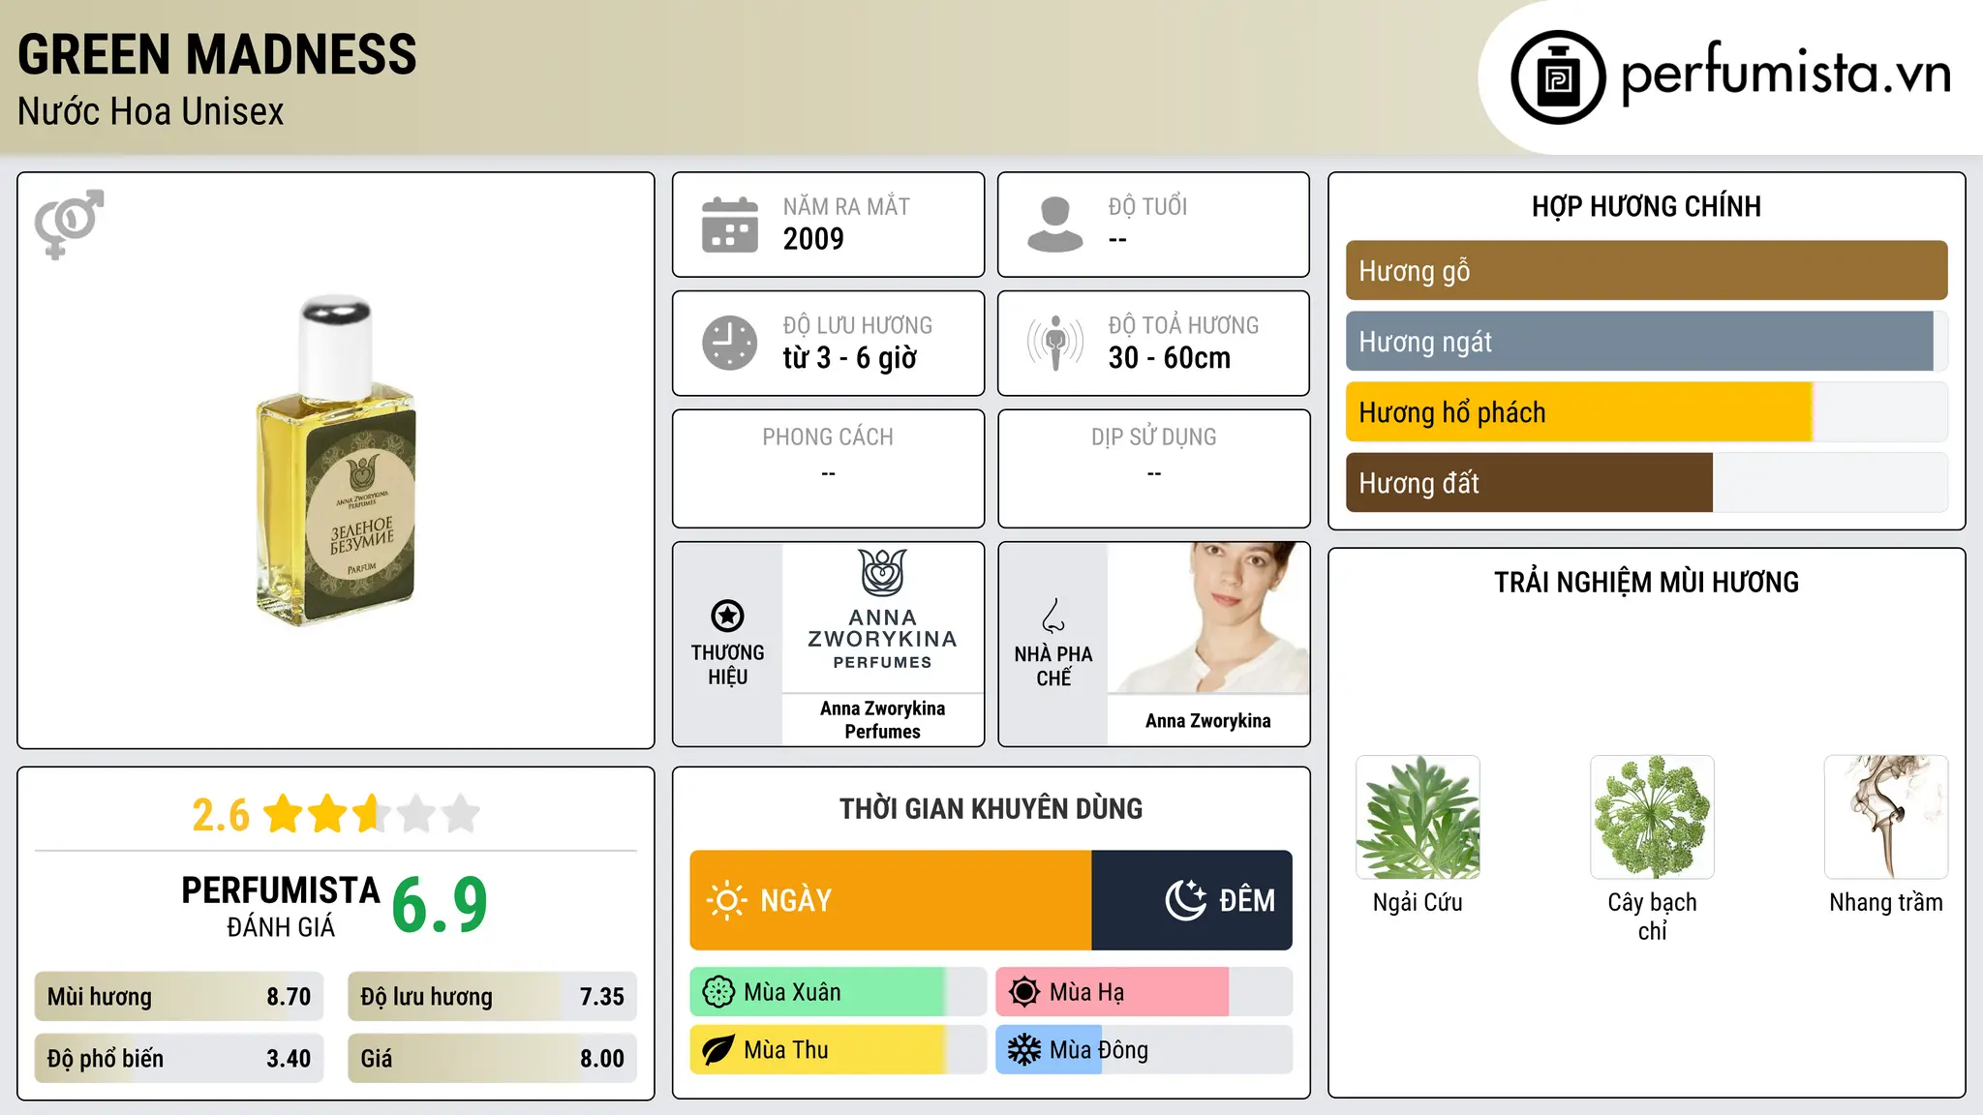Click the orange Ngày daytime segment
Screen dimensions: 1983x1115
point(891,900)
